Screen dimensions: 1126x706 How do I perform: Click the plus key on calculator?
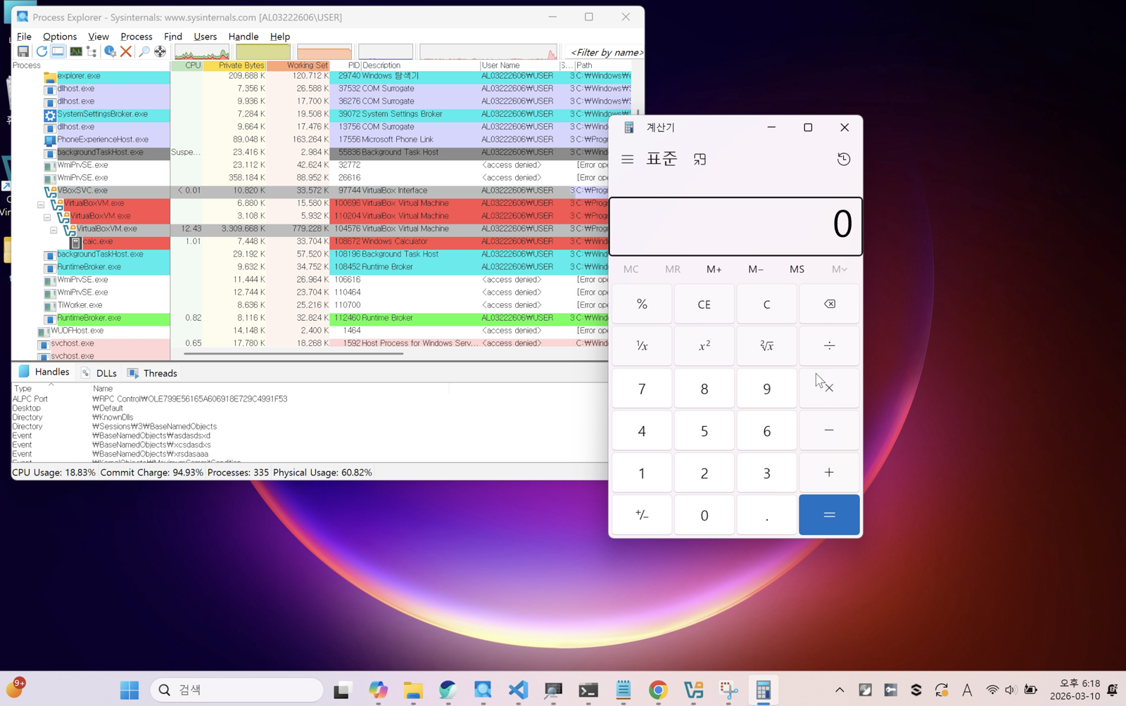point(830,473)
